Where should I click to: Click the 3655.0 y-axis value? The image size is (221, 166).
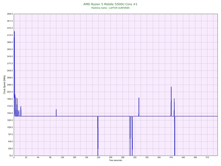click(10, 49)
